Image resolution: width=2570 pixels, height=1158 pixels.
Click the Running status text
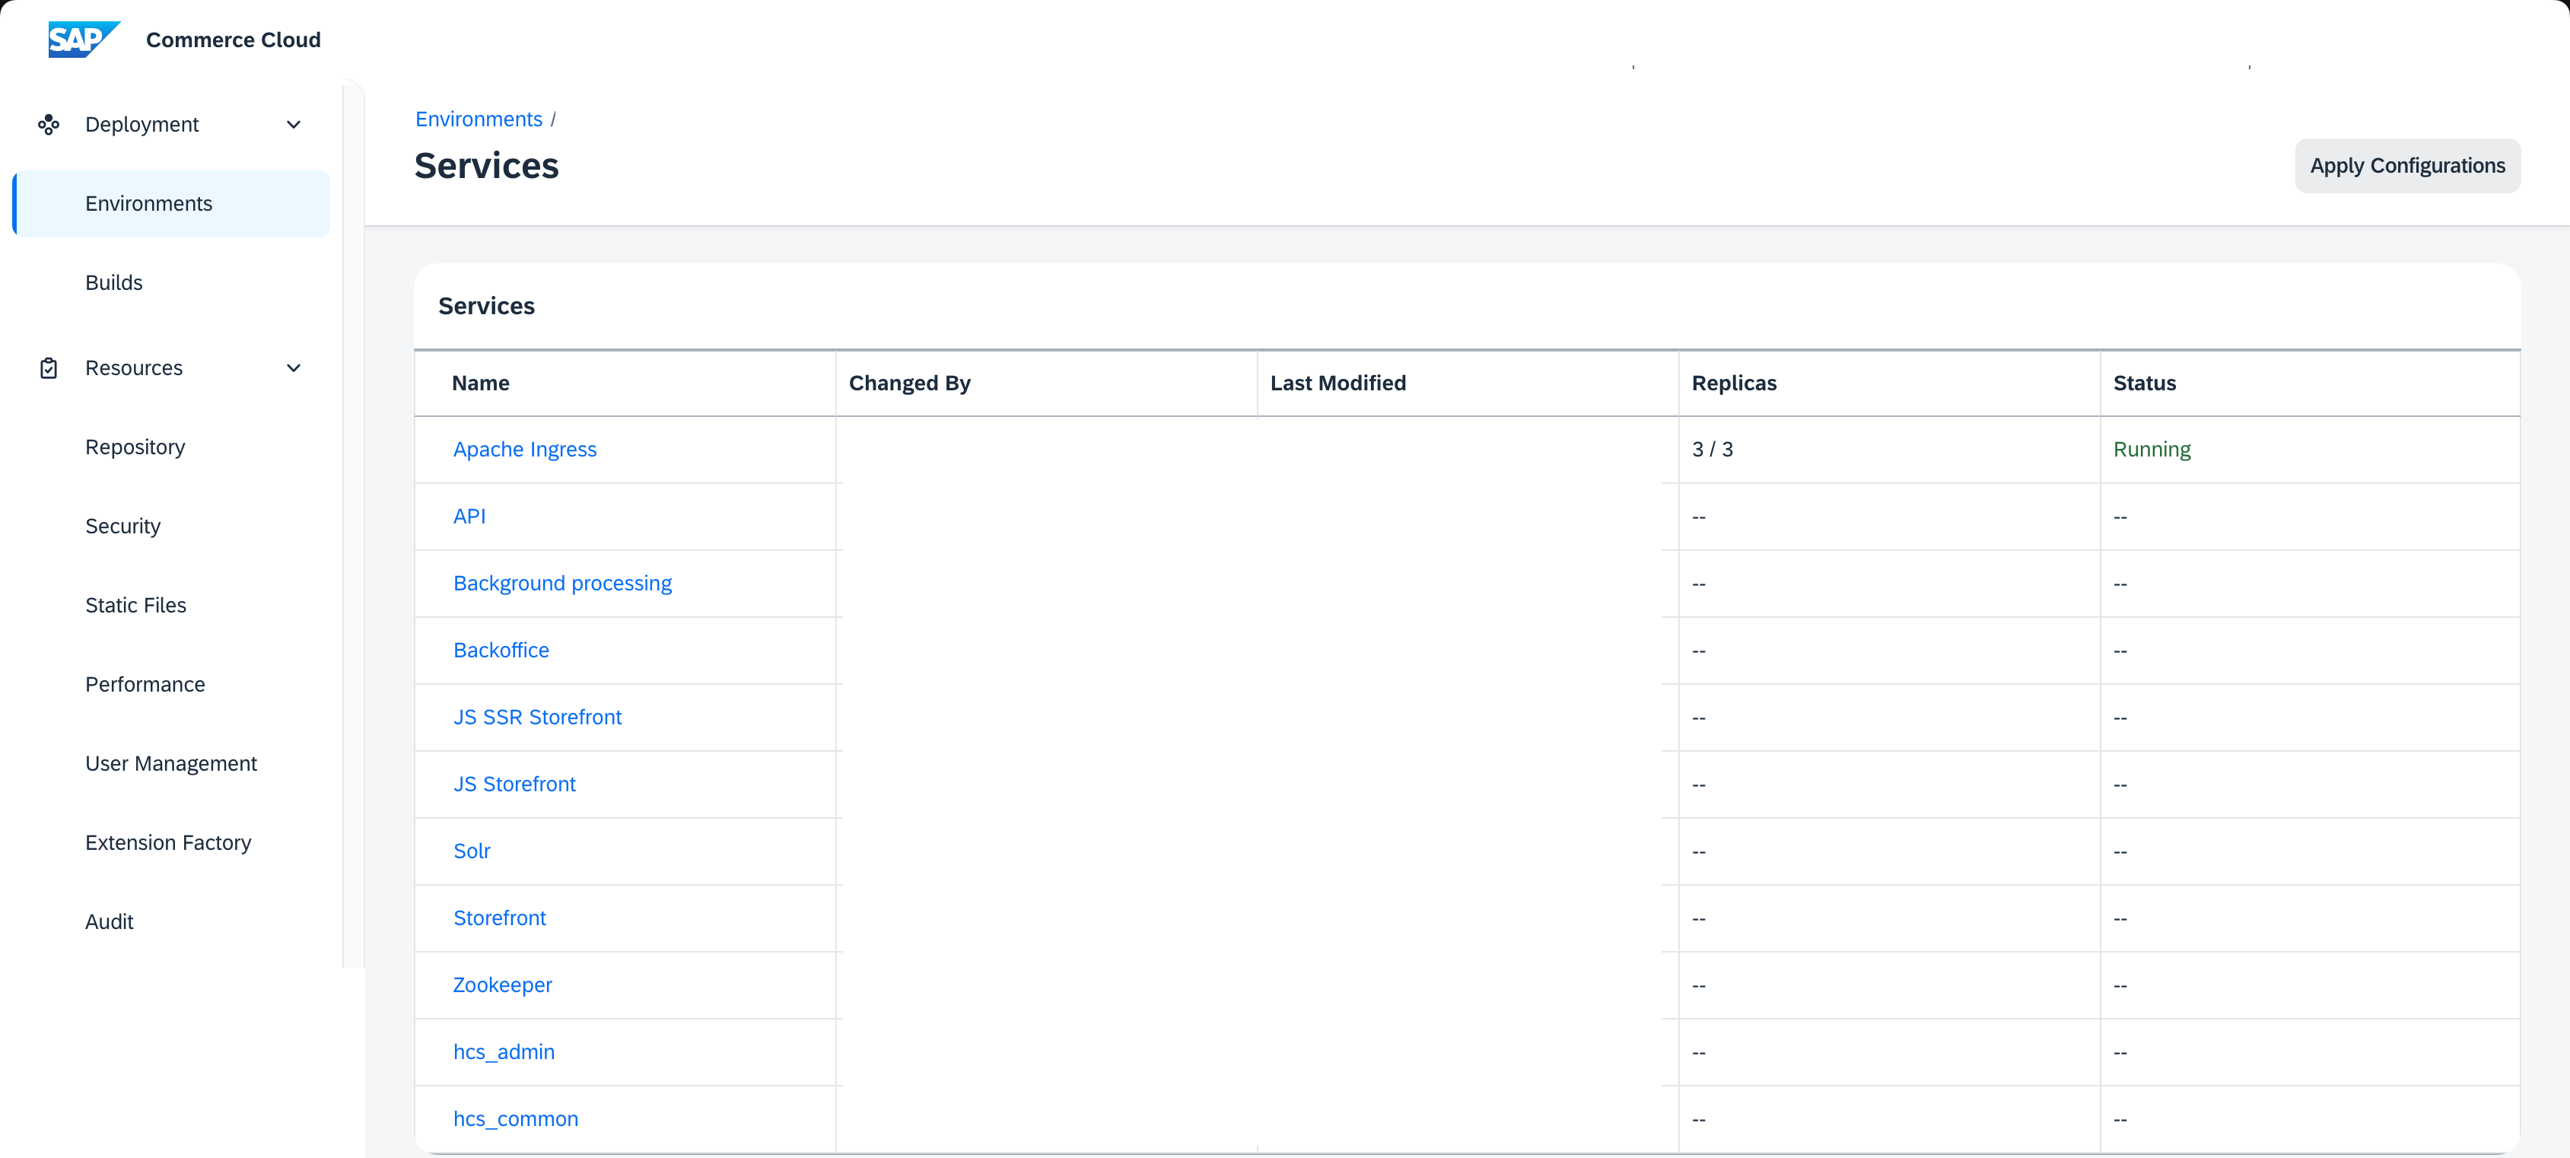pos(2151,450)
